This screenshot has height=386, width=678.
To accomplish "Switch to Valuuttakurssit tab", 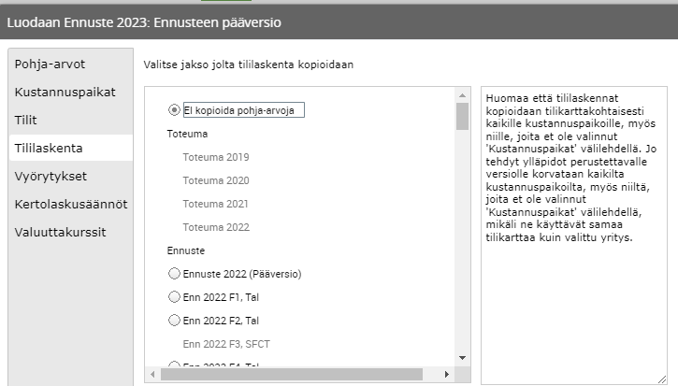I will pos(60,232).
